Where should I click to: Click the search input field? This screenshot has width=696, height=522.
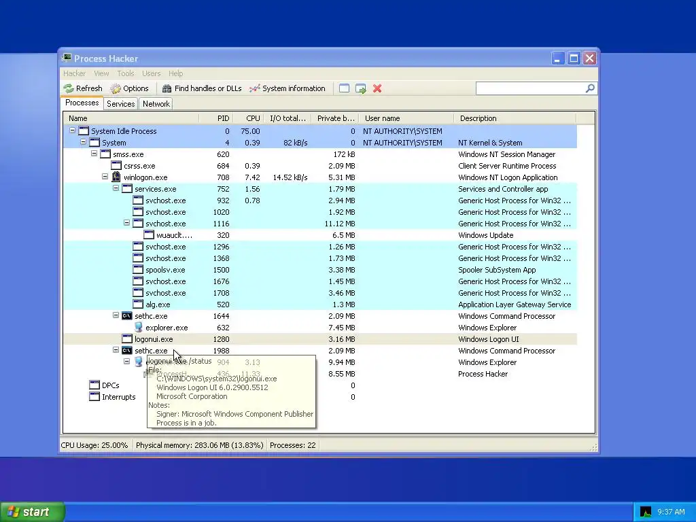[x=530, y=88]
